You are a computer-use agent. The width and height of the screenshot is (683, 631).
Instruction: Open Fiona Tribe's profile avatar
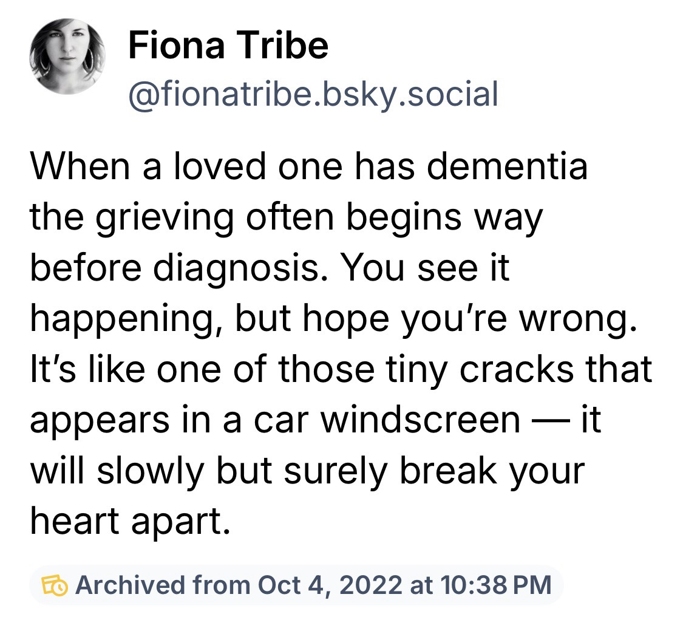[67, 56]
